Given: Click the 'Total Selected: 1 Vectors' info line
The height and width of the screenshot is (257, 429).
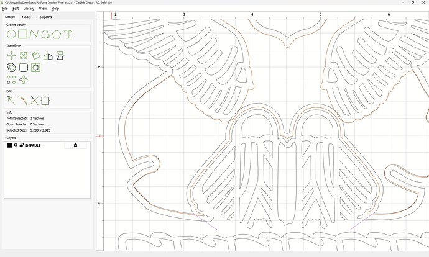Looking at the screenshot, I should click(x=25, y=119).
